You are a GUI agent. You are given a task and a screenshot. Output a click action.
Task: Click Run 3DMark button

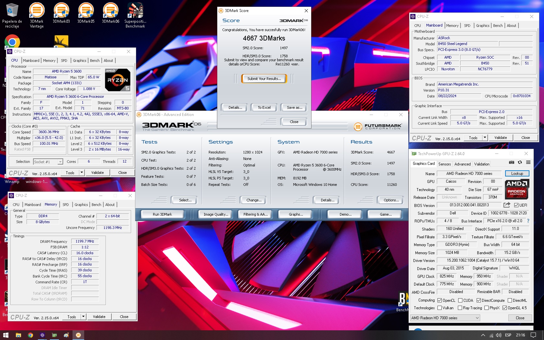coord(162,214)
